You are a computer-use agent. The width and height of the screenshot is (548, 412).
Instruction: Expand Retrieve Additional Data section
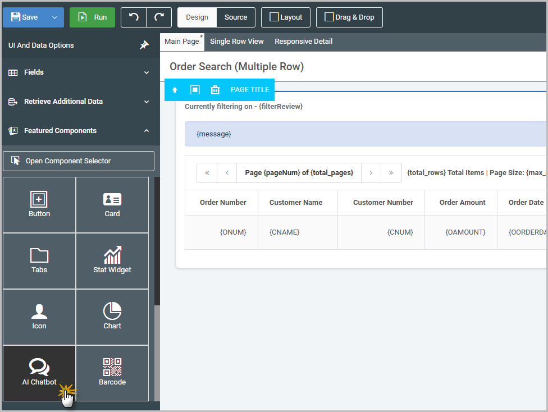coord(79,102)
